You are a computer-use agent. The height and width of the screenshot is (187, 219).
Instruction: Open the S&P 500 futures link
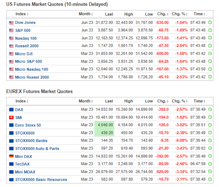pyautogui.click(x=23, y=30)
